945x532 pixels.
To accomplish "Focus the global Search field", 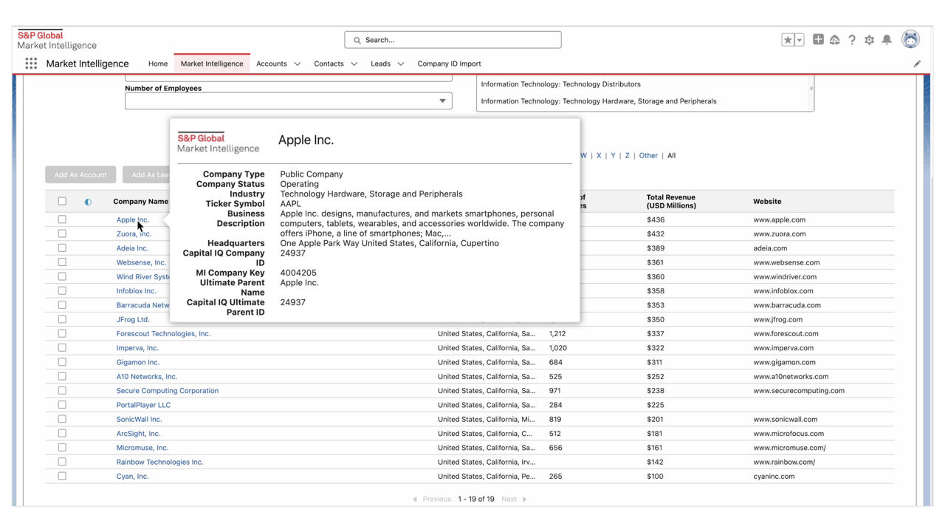I will [453, 40].
